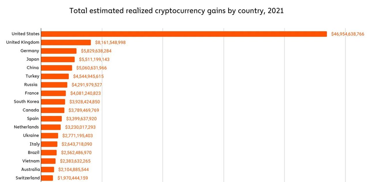Click the Netherlands country label

click(x=26, y=127)
